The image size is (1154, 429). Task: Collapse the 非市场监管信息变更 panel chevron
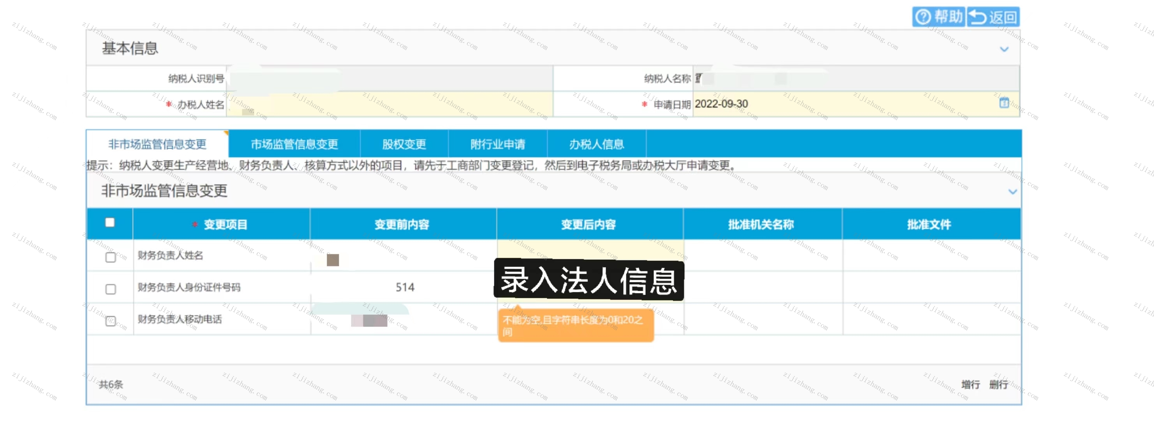point(1013,191)
